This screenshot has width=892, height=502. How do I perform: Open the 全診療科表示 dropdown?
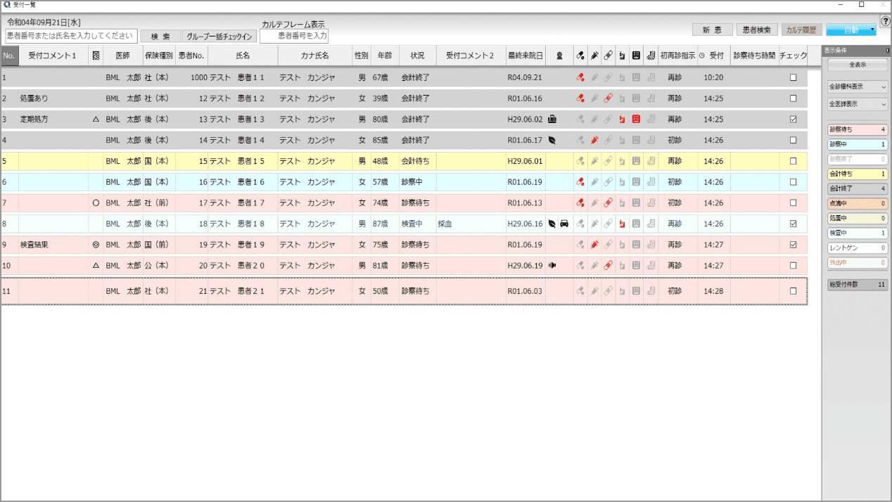coord(858,86)
